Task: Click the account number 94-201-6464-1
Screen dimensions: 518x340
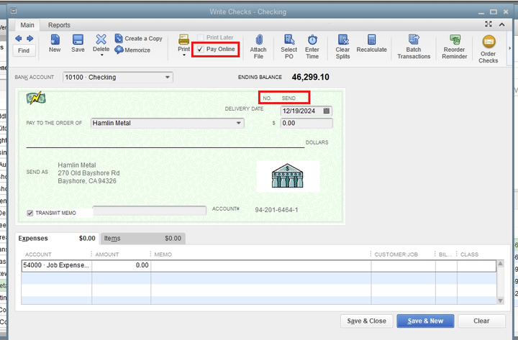Action: 276,210
